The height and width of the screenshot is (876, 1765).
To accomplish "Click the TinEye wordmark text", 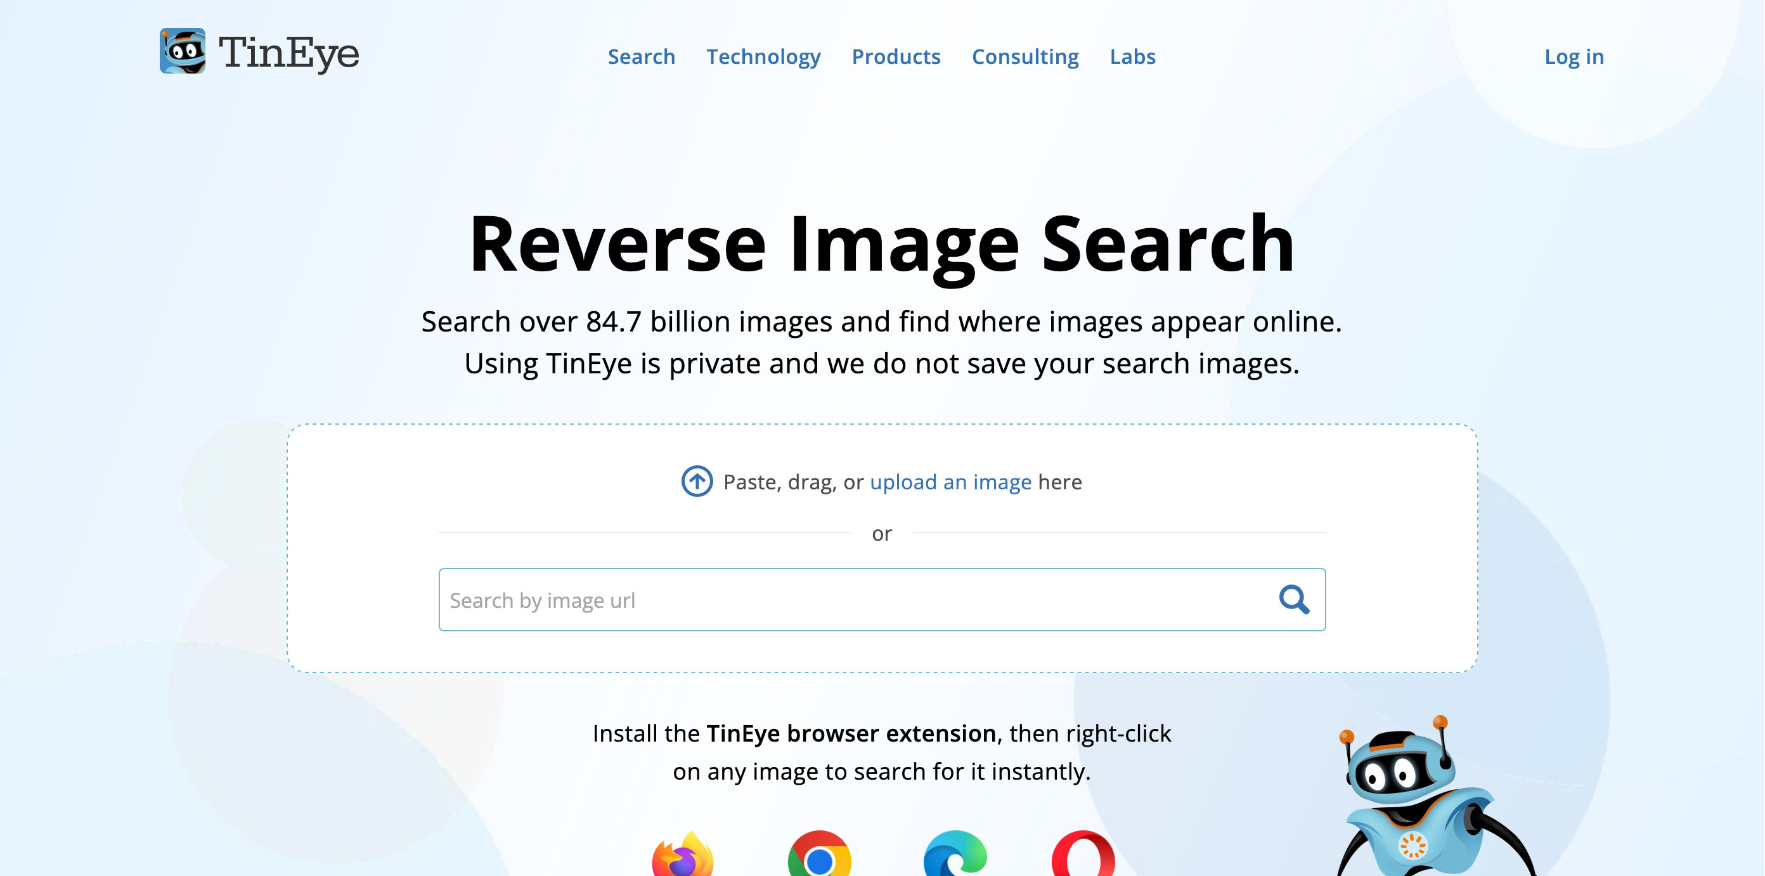I will click(288, 53).
